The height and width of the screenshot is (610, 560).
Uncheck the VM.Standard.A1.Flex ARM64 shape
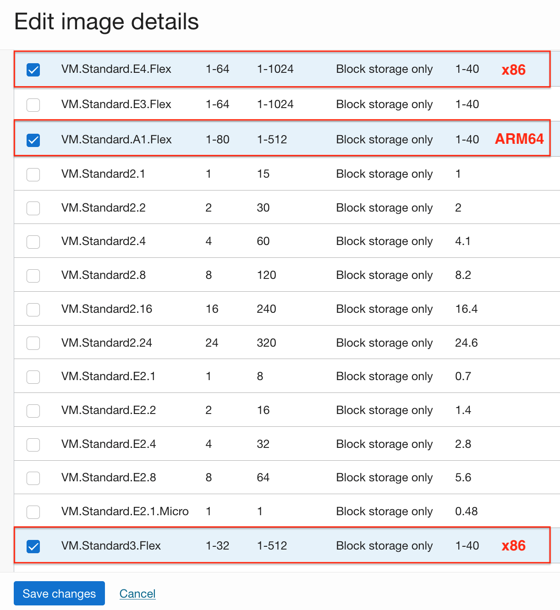33,140
